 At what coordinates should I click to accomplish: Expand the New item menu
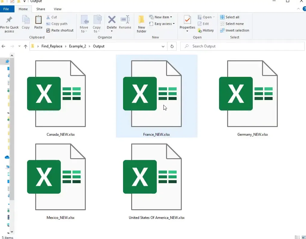pyautogui.click(x=171, y=17)
